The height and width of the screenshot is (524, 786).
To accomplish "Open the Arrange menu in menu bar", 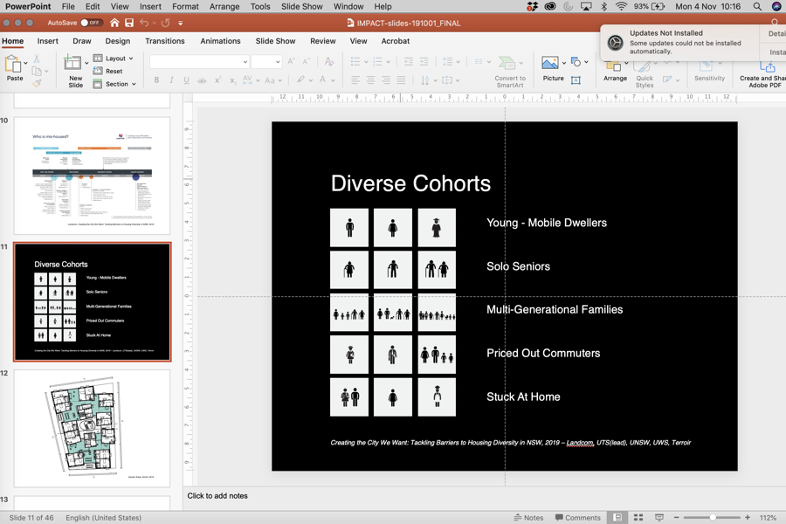I will point(224,6).
